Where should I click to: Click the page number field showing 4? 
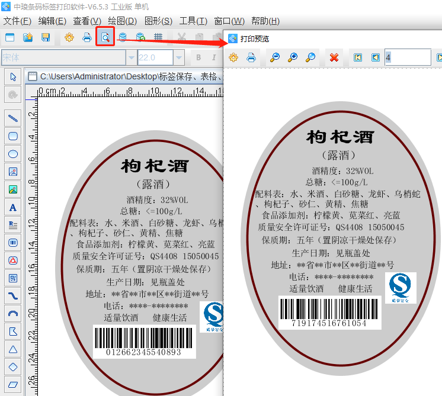407,57
